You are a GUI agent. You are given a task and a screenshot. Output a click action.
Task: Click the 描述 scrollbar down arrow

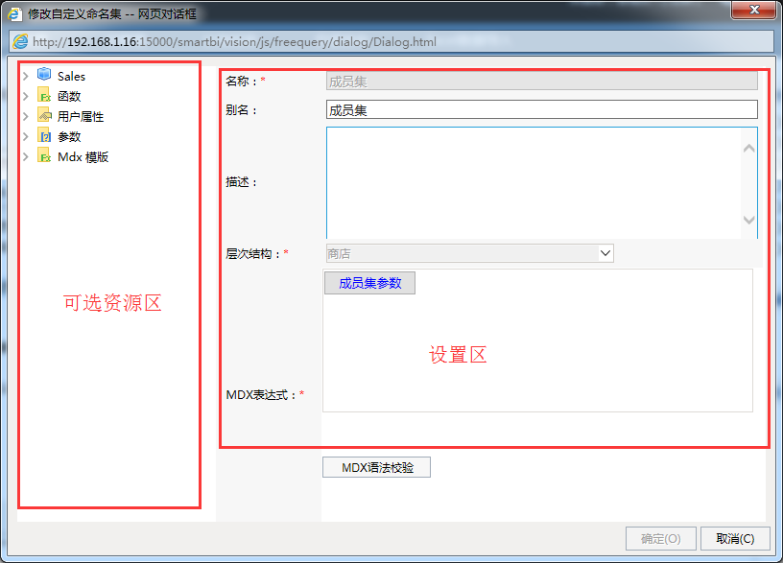click(749, 220)
